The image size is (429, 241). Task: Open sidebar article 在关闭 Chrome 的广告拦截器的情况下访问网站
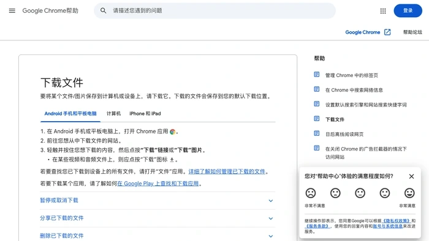pyautogui.click(x=366, y=153)
